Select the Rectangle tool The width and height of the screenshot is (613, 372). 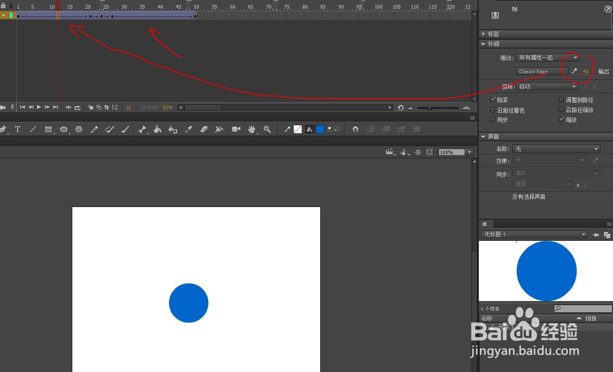(48, 129)
